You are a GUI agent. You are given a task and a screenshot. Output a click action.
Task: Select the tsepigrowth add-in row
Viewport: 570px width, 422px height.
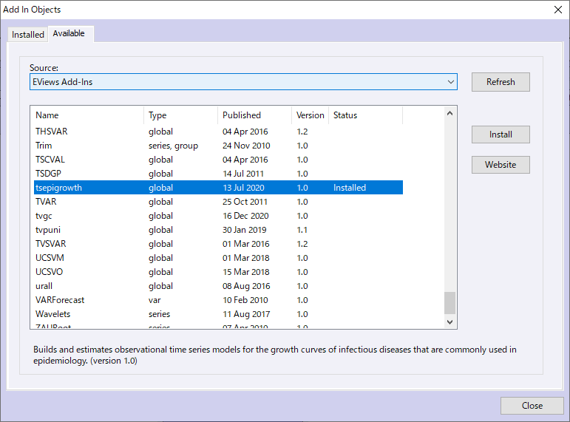point(218,188)
